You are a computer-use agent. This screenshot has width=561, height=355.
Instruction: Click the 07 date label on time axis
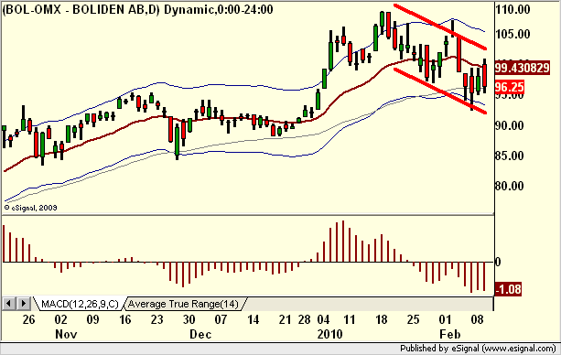221,319
